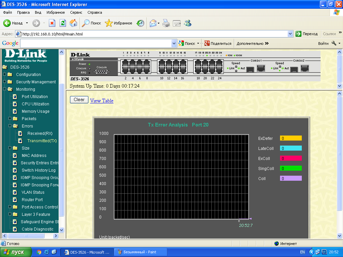Click Войти sign-in on Google toolbar
Screen dimensions: 343x257
point(323,44)
